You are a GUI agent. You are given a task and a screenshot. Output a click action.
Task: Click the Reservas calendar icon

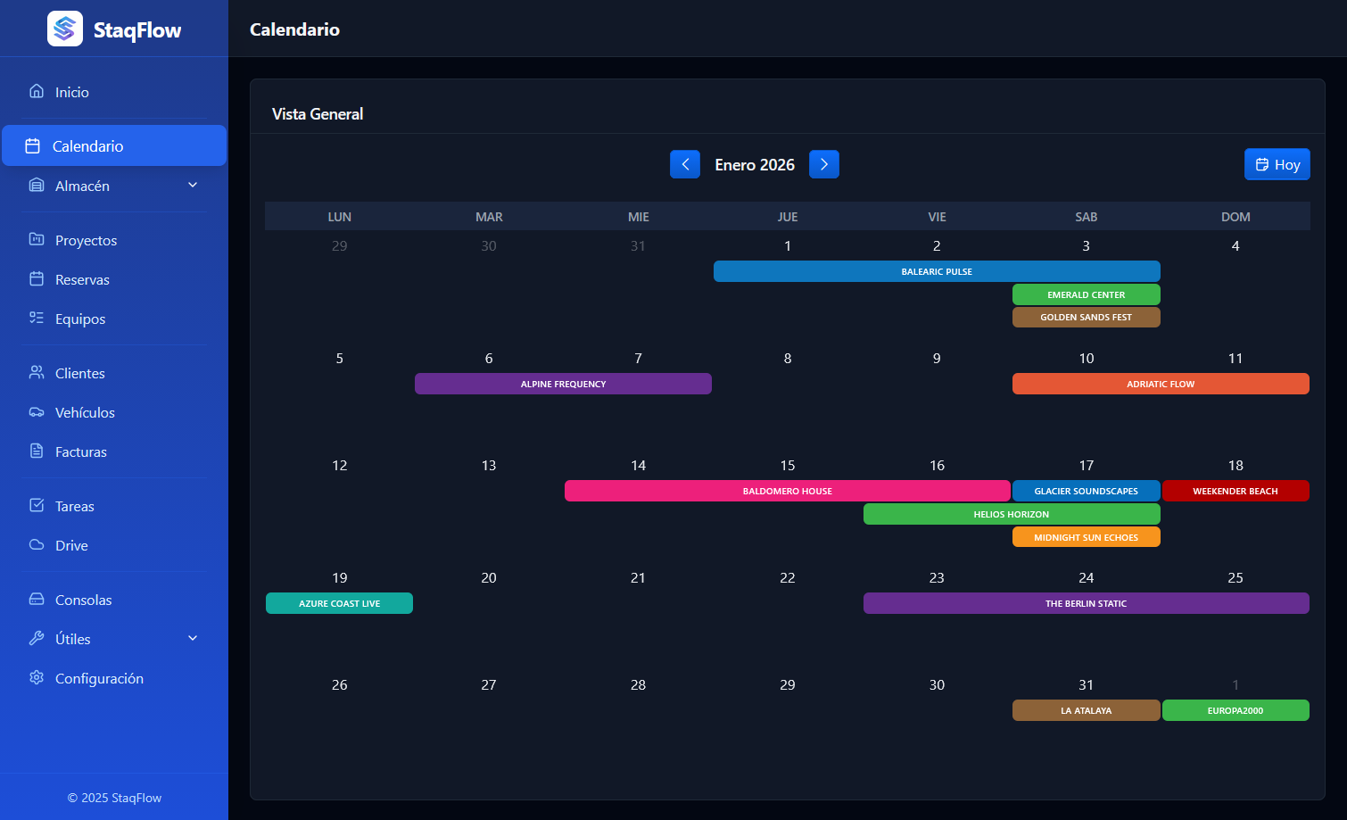[36, 279]
